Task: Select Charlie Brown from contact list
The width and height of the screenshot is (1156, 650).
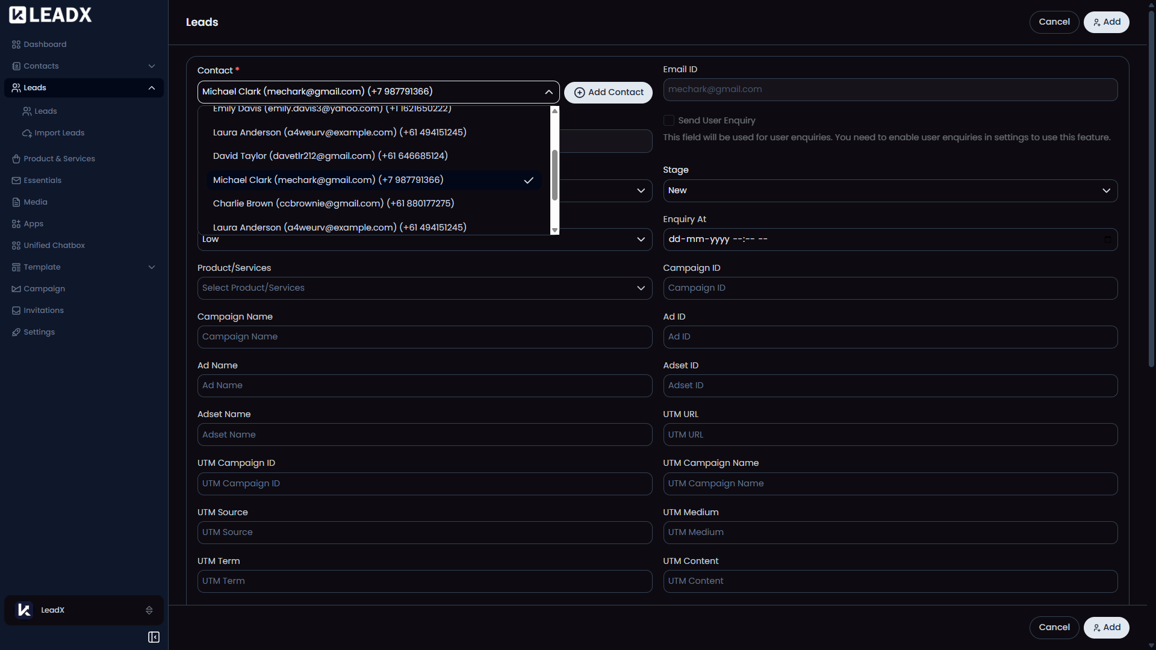Action: coord(333,203)
